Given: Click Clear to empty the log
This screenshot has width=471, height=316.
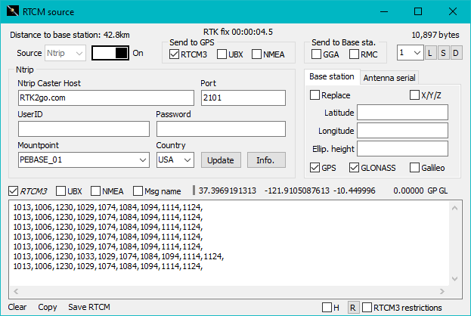Looking at the screenshot, I should (17, 307).
